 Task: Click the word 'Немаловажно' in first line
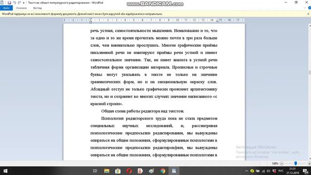(187, 31)
